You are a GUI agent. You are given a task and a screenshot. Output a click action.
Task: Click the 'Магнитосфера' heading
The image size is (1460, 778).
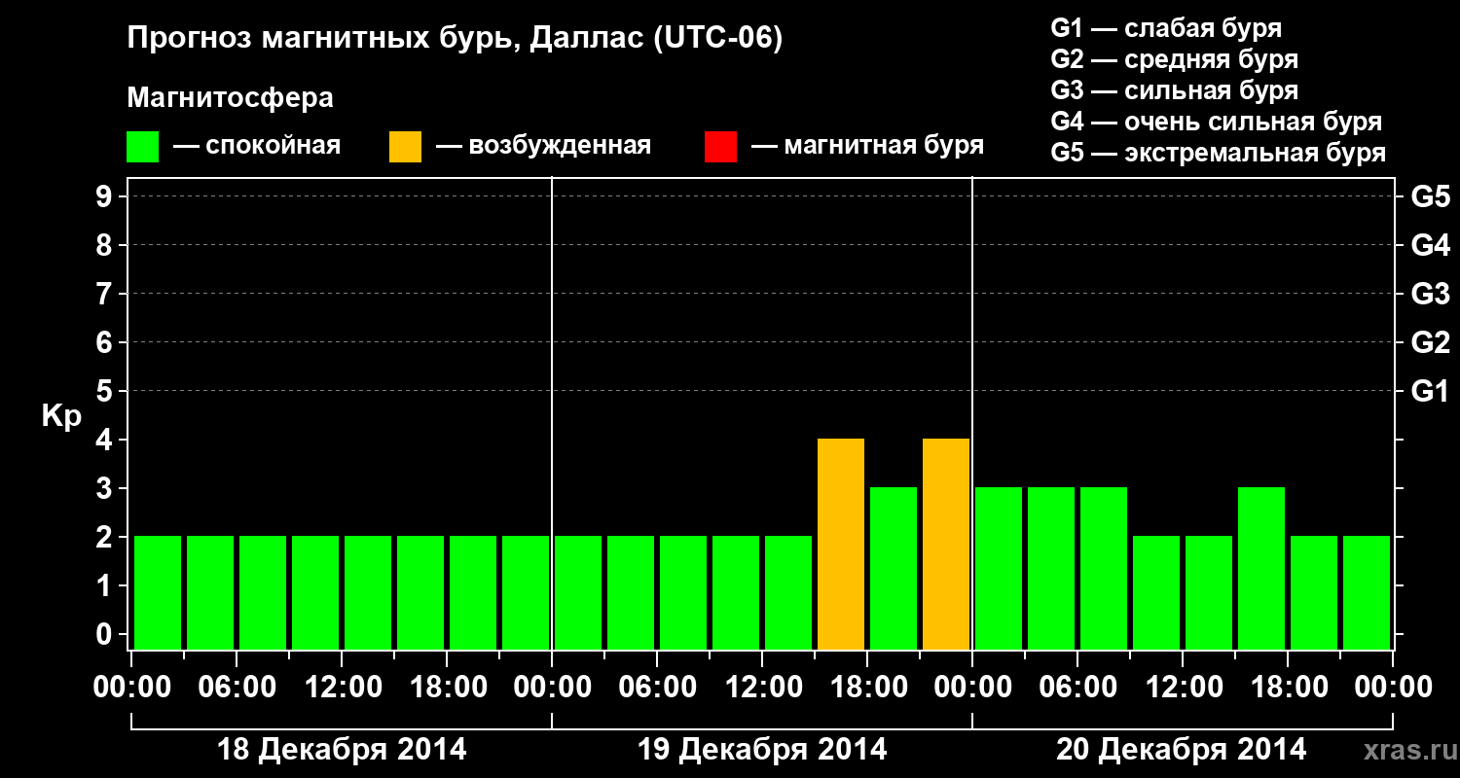tap(230, 98)
